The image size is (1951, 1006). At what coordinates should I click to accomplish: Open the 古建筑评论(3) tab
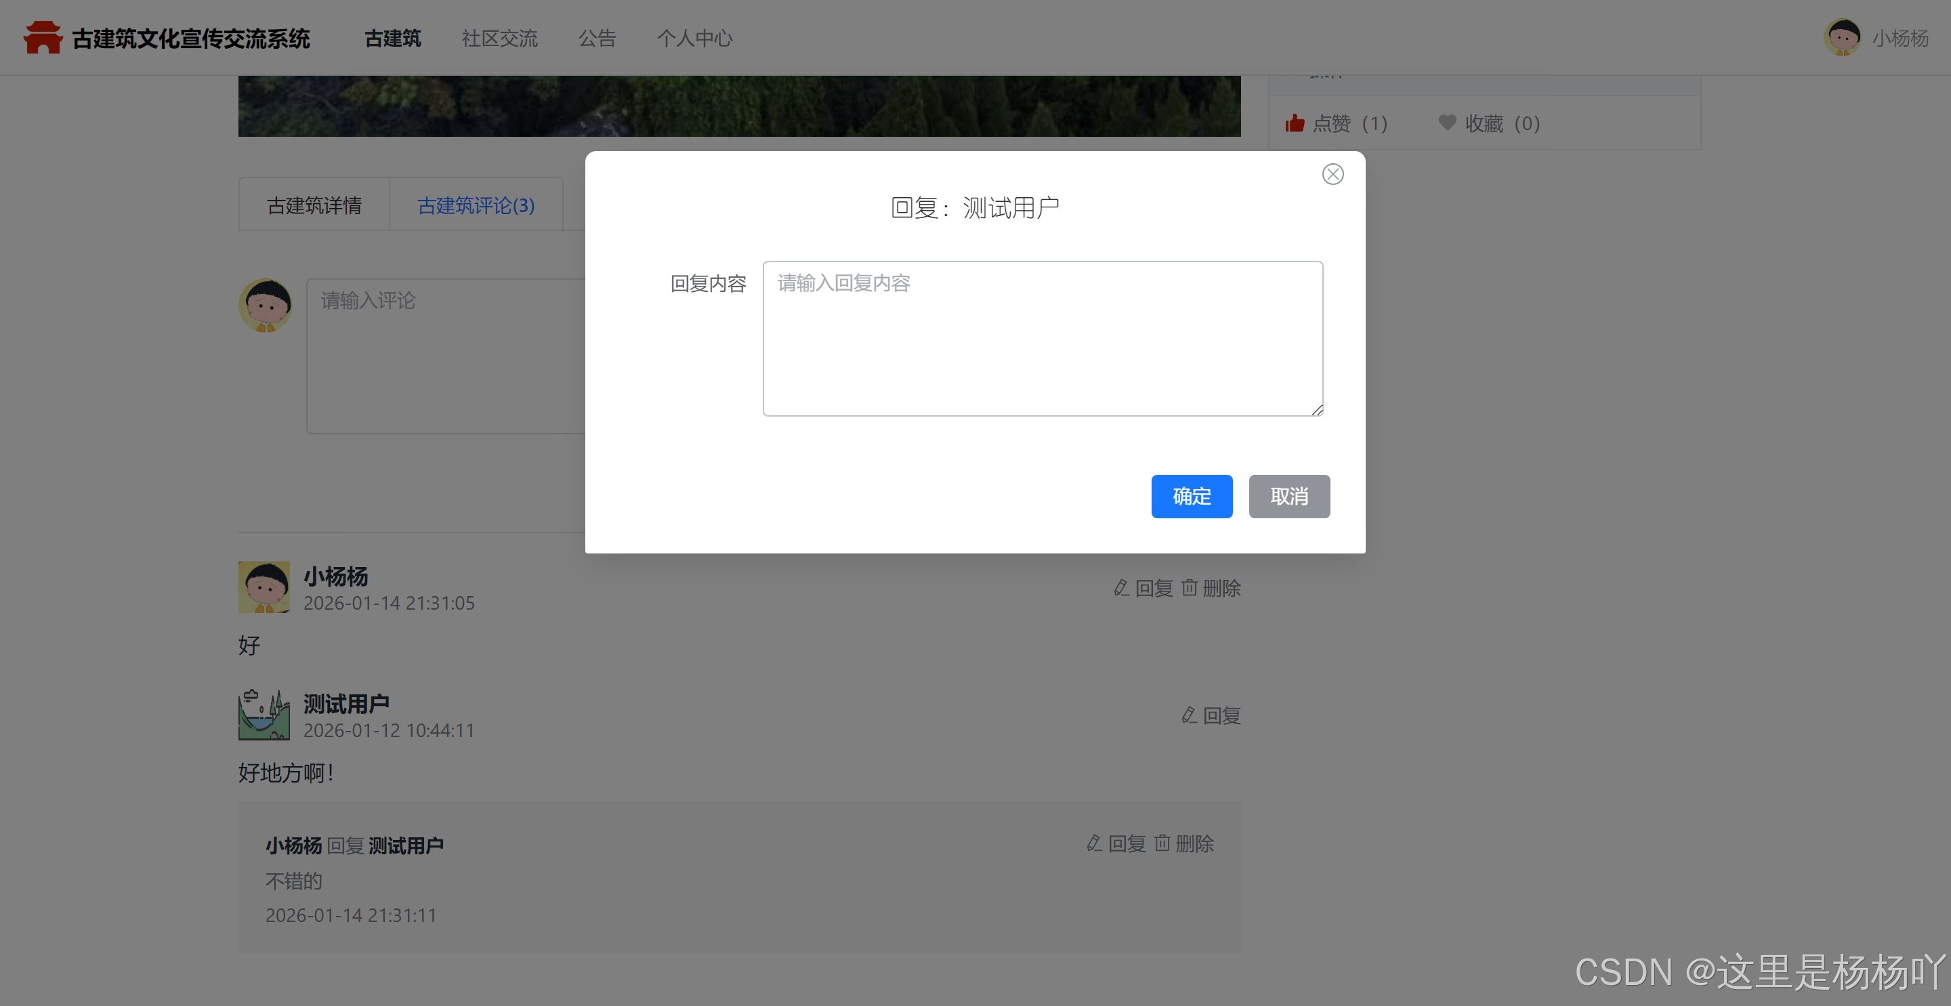click(476, 205)
